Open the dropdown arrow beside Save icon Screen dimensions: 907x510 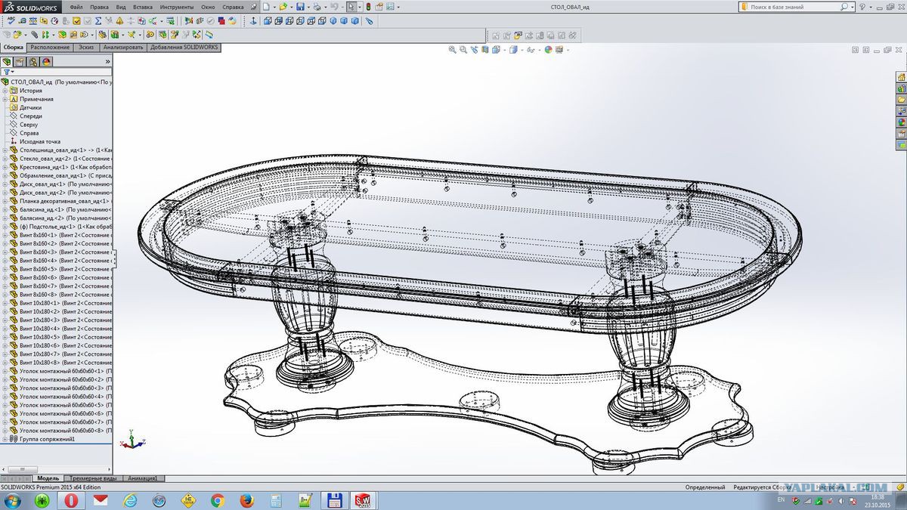click(x=308, y=7)
